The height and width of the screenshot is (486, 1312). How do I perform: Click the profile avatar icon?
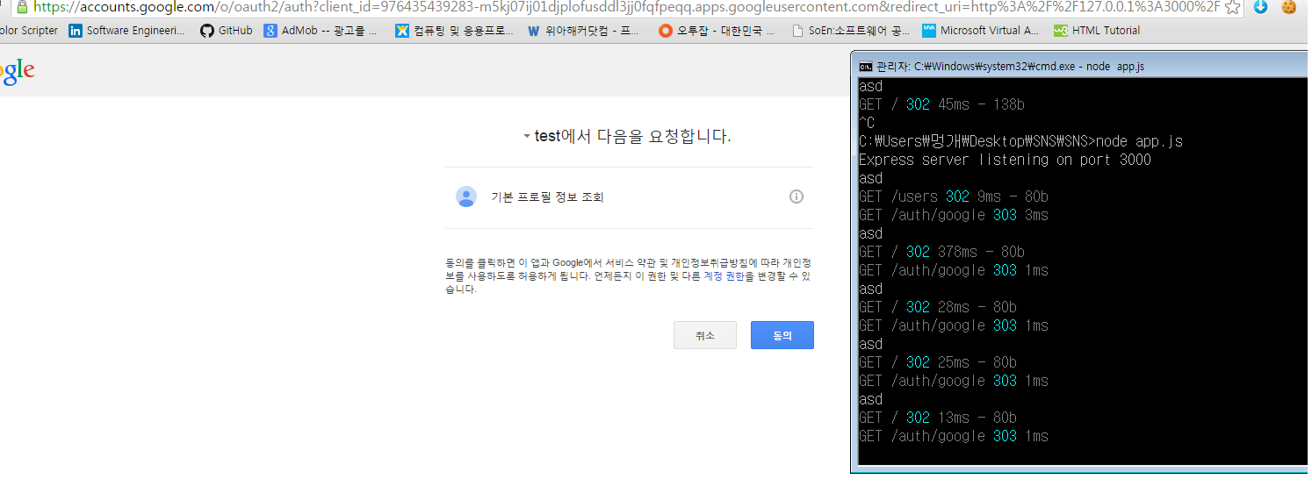[x=466, y=197]
